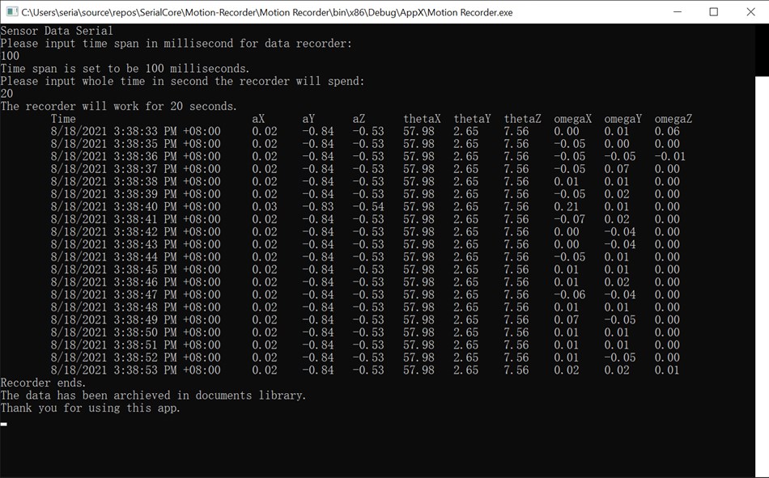Screen dimensions: 769x478
Task: Click the 'omegaZ' column header
Action: [x=673, y=119]
